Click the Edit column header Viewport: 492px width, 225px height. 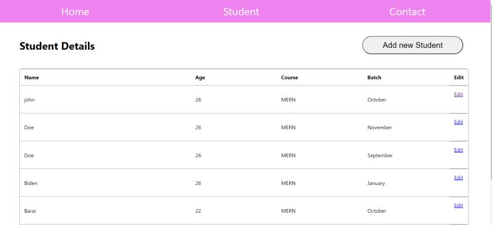[459, 77]
